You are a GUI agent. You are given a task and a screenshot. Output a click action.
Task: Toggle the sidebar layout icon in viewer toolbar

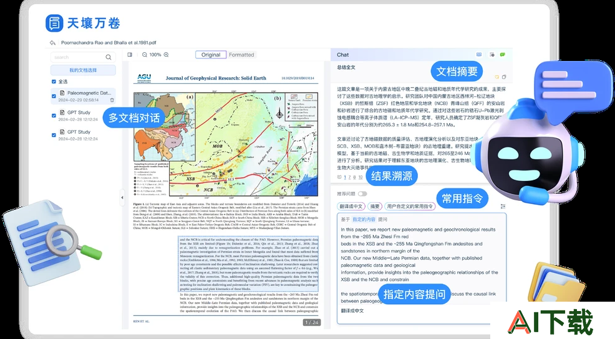pyautogui.click(x=130, y=55)
